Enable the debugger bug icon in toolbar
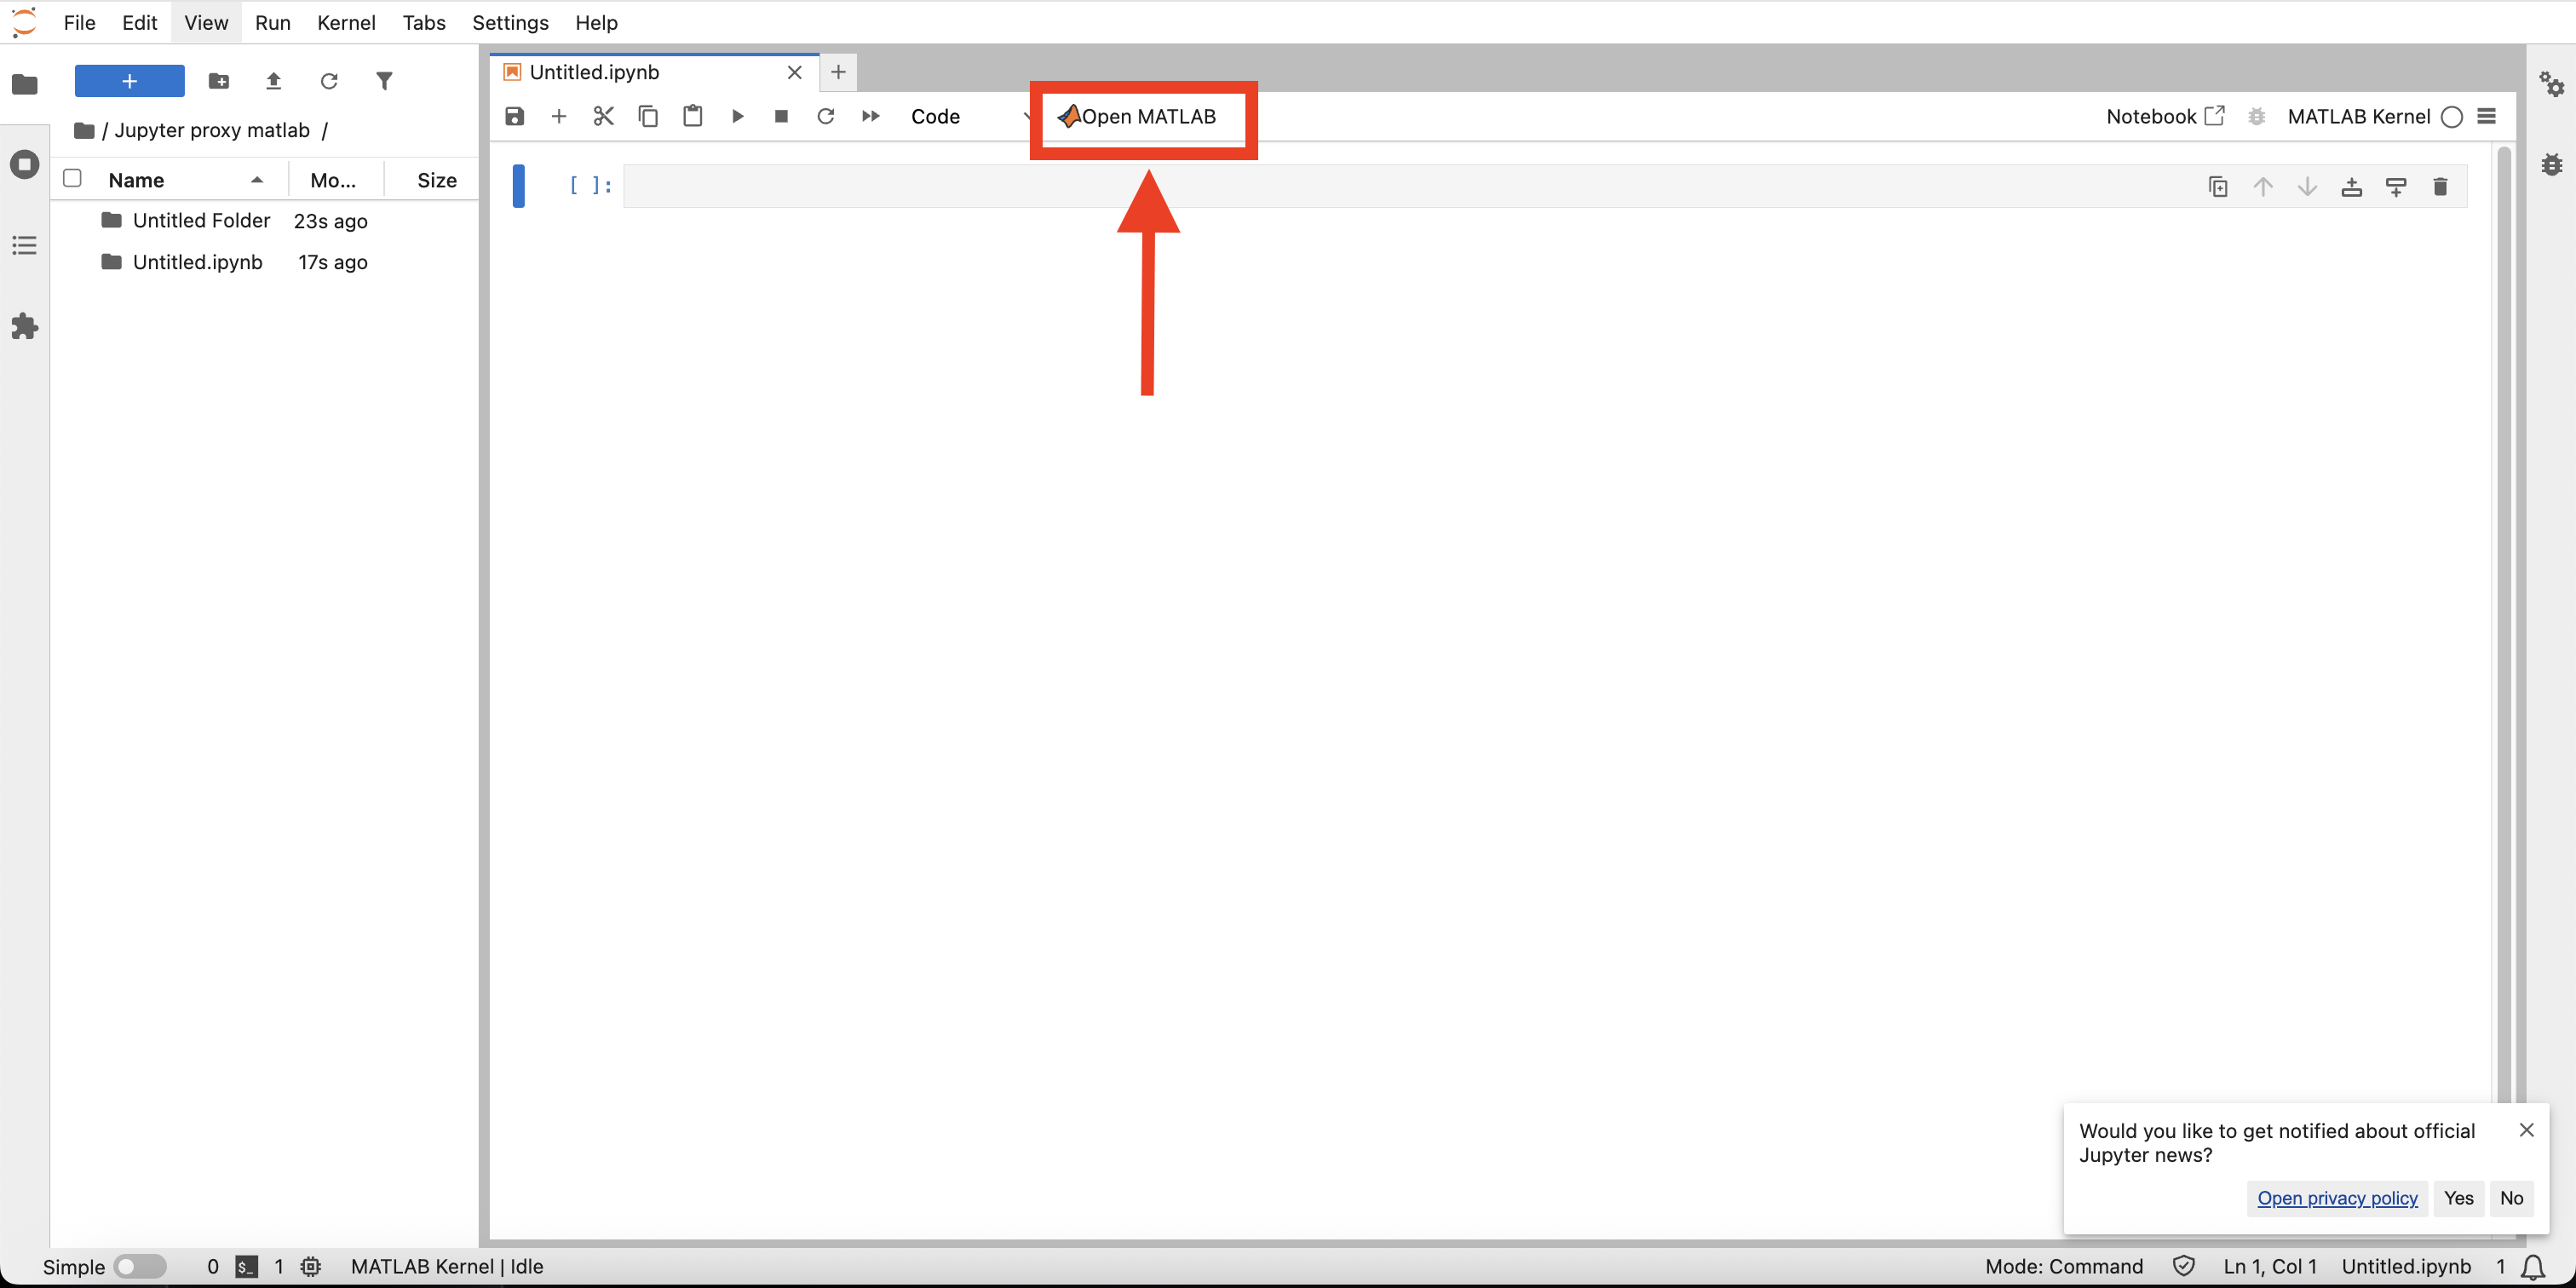This screenshot has height=1288, width=2576. 2256,116
